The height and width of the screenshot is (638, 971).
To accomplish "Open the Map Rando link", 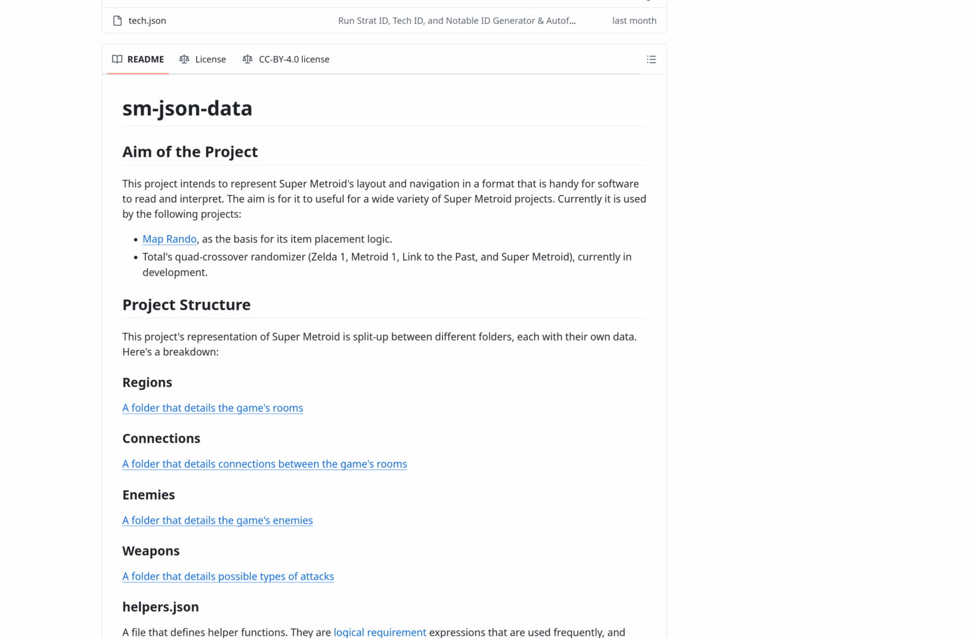I will click(169, 239).
